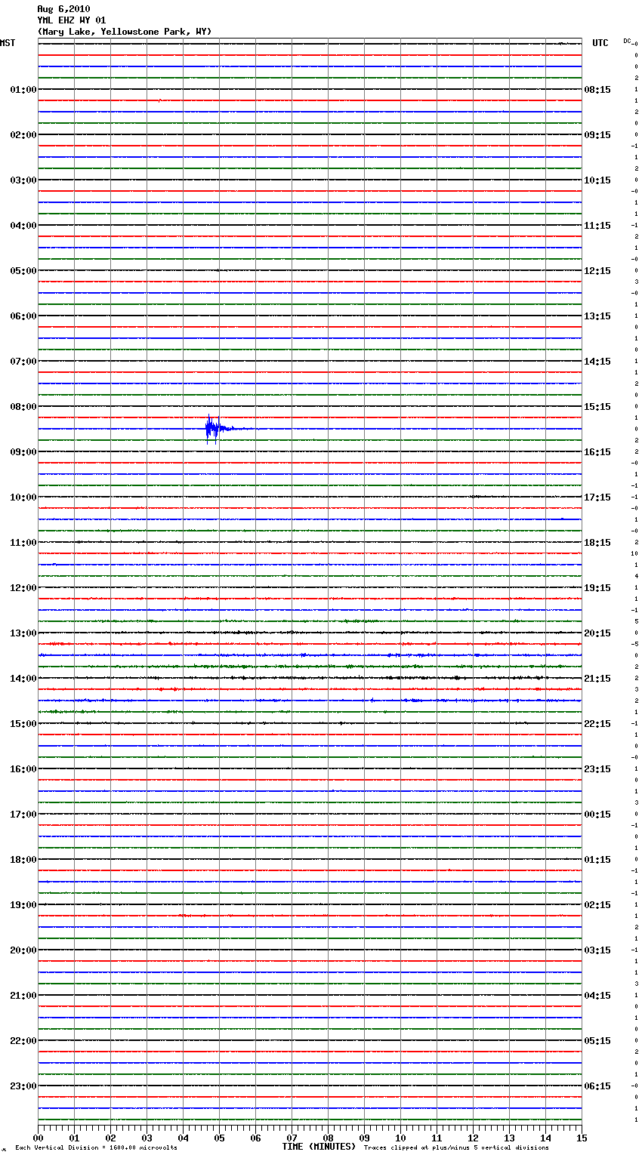Select the '10:00' MST hour label

[x=23, y=497]
